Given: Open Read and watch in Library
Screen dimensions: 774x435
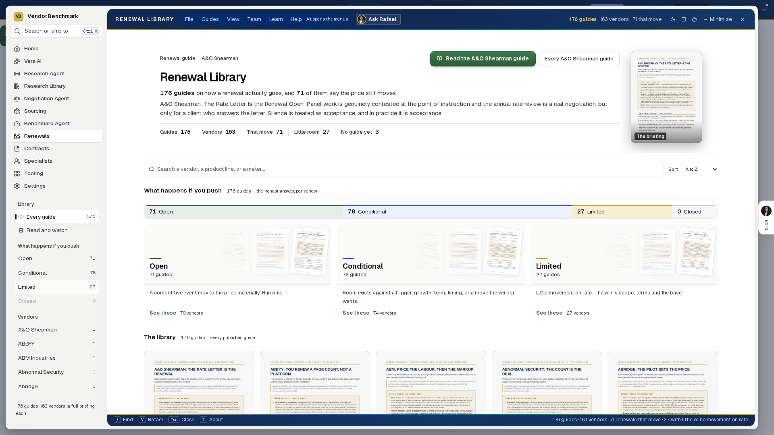Looking at the screenshot, I should (x=57, y=230).
